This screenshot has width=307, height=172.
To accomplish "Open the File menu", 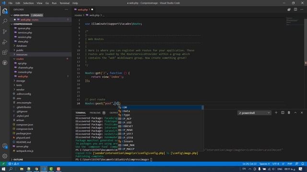I will (x=11, y=3).
